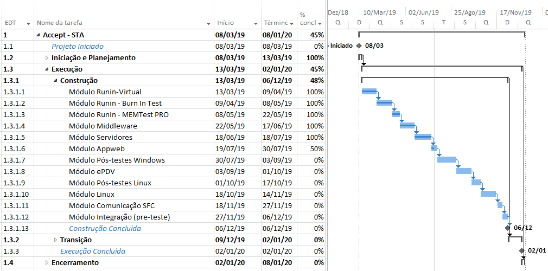Expand the Transição summary task
The width and height of the screenshot is (548, 271).
55,240
